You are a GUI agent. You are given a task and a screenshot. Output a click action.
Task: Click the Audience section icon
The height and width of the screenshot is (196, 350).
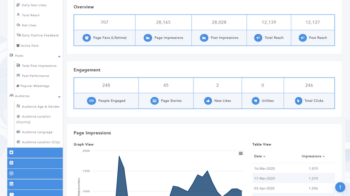point(12,95)
